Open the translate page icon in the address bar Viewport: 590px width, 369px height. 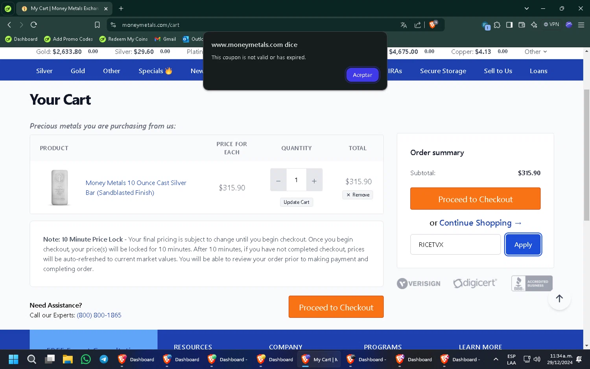coord(404,25)
